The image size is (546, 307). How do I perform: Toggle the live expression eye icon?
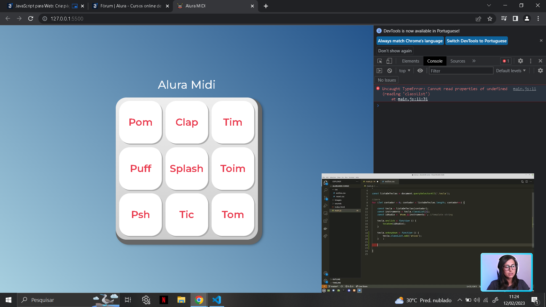420,71
